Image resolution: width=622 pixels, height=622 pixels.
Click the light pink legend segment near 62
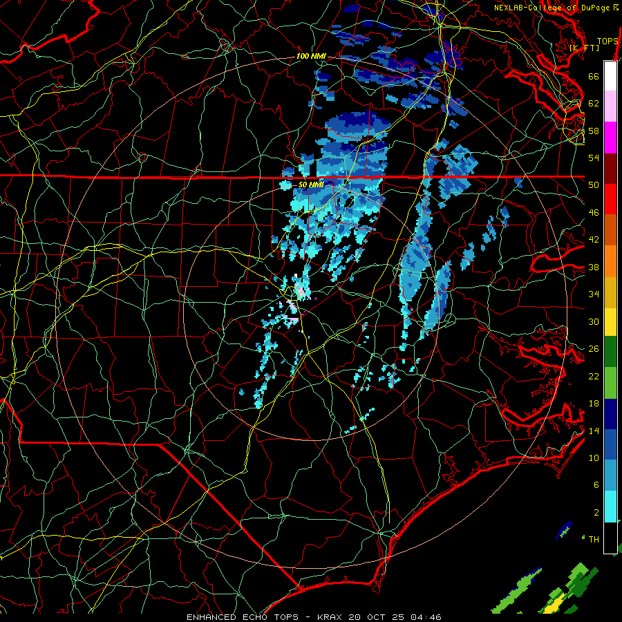(x=610, y=106)
